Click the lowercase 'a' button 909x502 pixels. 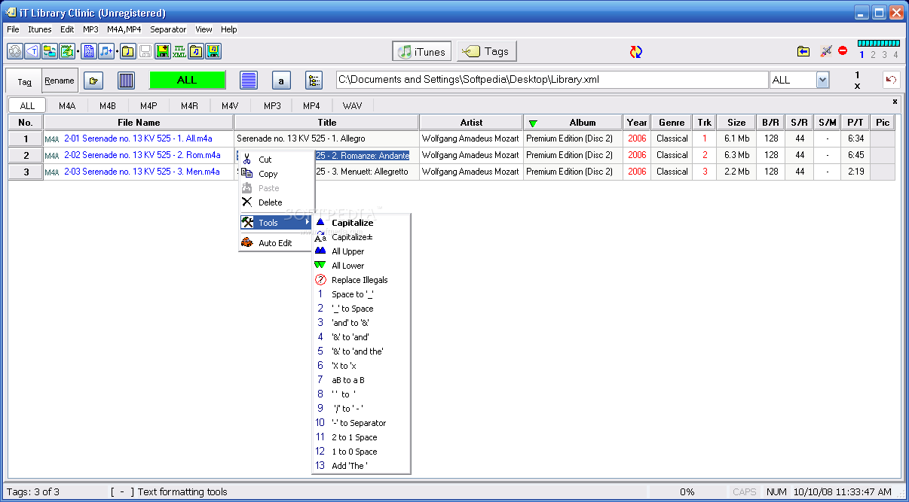(281, 81)
